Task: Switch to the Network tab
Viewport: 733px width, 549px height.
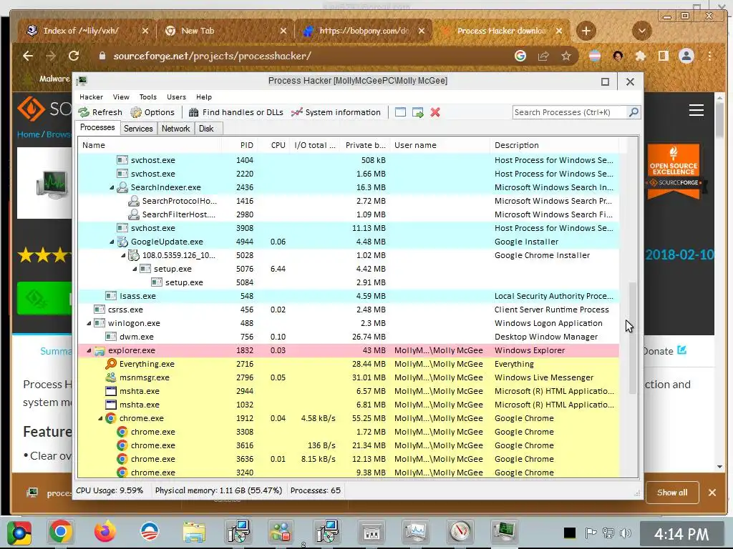Action: [176, 129]
